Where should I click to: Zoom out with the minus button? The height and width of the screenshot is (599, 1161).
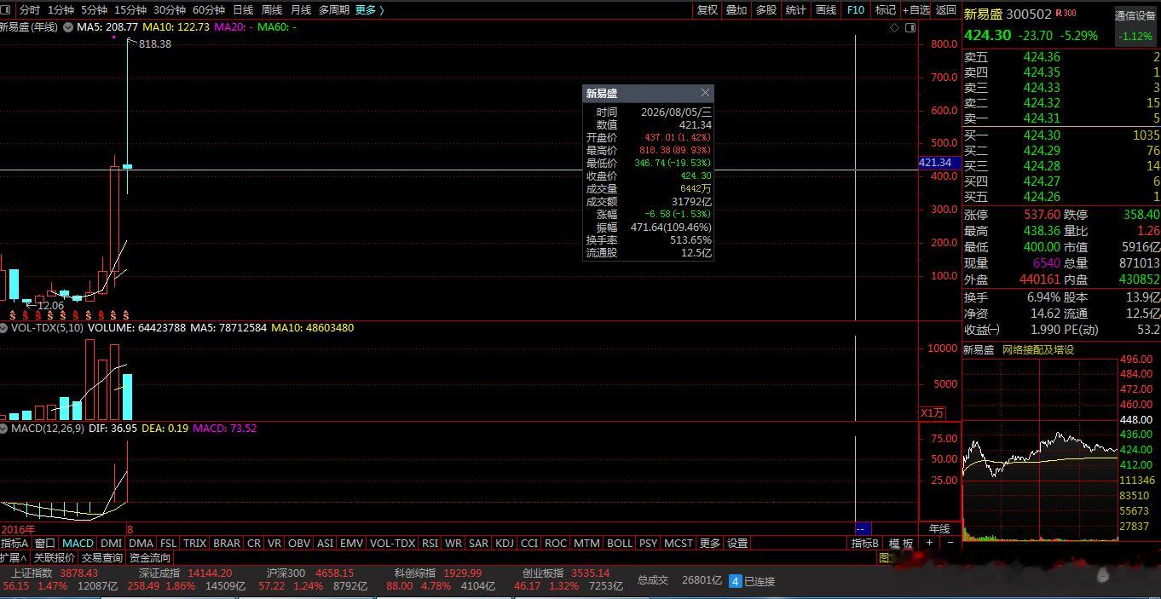(x=950, y=543)
